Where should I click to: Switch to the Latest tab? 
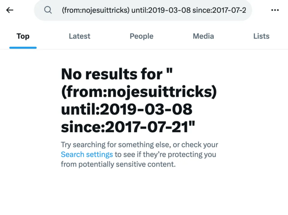pos(79,36)
